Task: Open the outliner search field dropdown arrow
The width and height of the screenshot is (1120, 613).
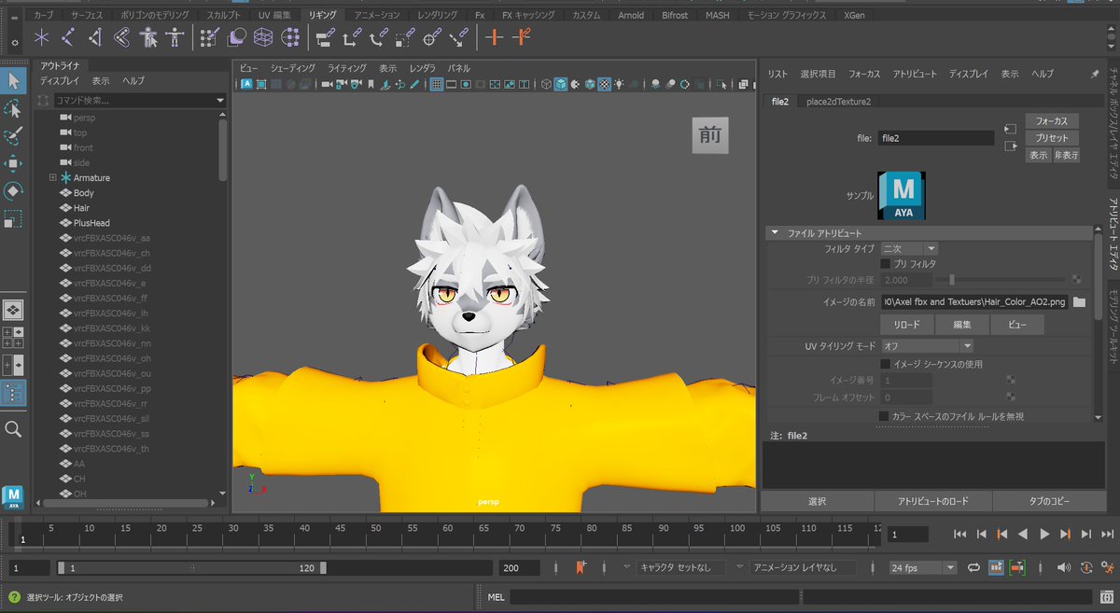Action: click(220, 101)
